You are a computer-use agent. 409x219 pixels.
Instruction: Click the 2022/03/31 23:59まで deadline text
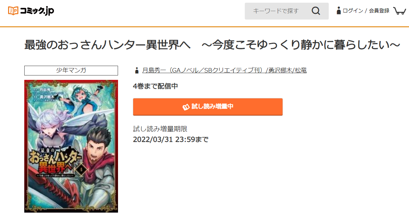[x=171, y=139]
